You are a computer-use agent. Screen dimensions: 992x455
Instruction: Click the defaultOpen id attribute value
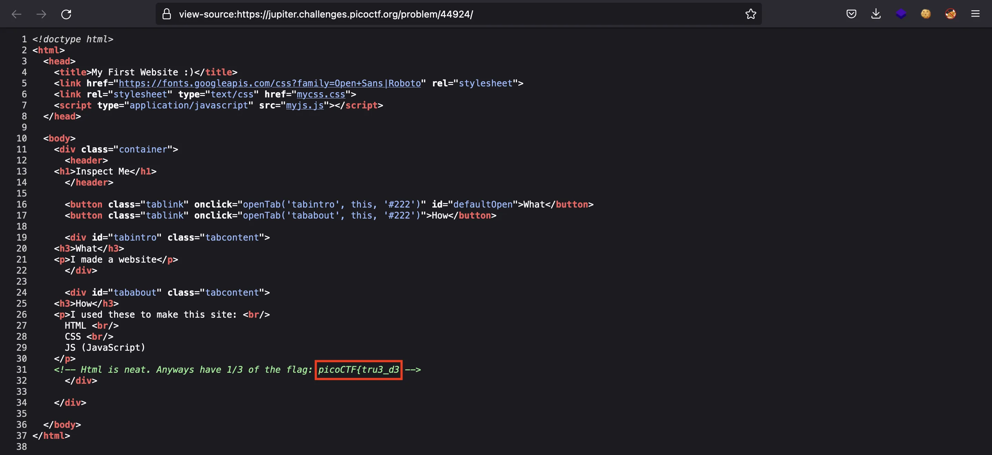(483, 204)
